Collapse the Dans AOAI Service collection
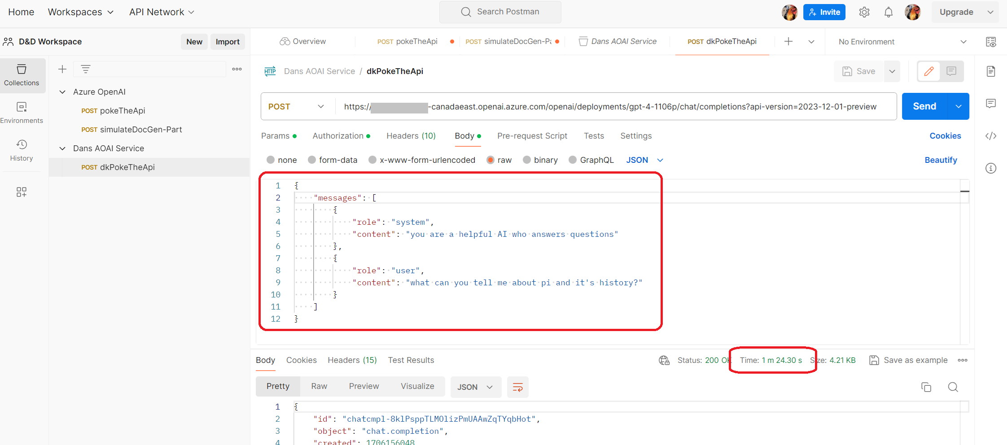This screenshot has height=445, width=1007. 62,148
